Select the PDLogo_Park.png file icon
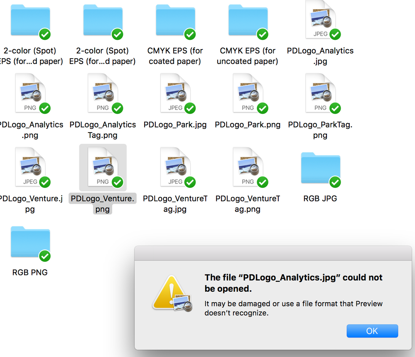Screen dimensions: 415x357 (x=248, y=93)
